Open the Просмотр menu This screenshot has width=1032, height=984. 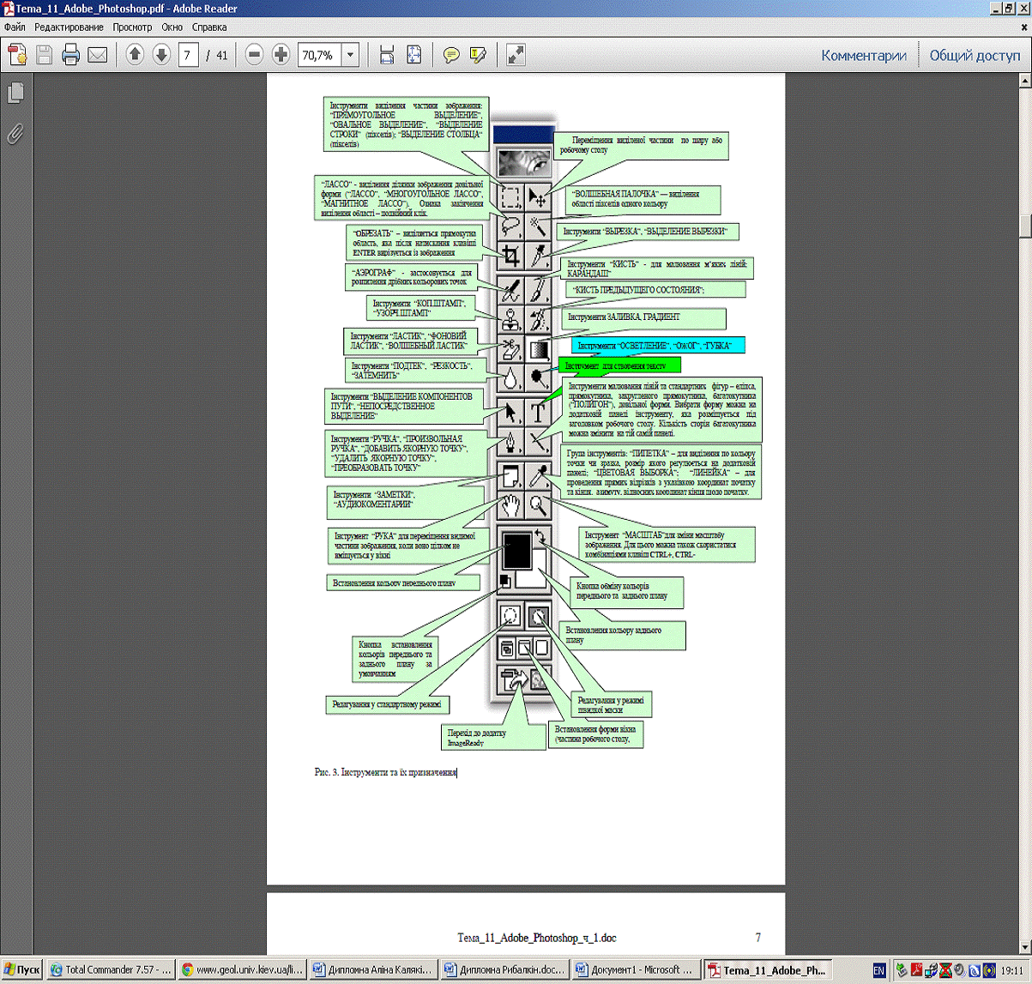pyautogui.click(x=132, y=27)
